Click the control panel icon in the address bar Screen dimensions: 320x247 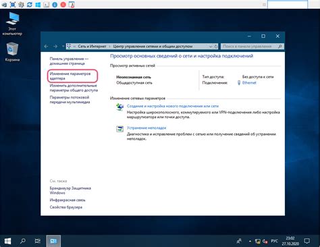(69, 47)
